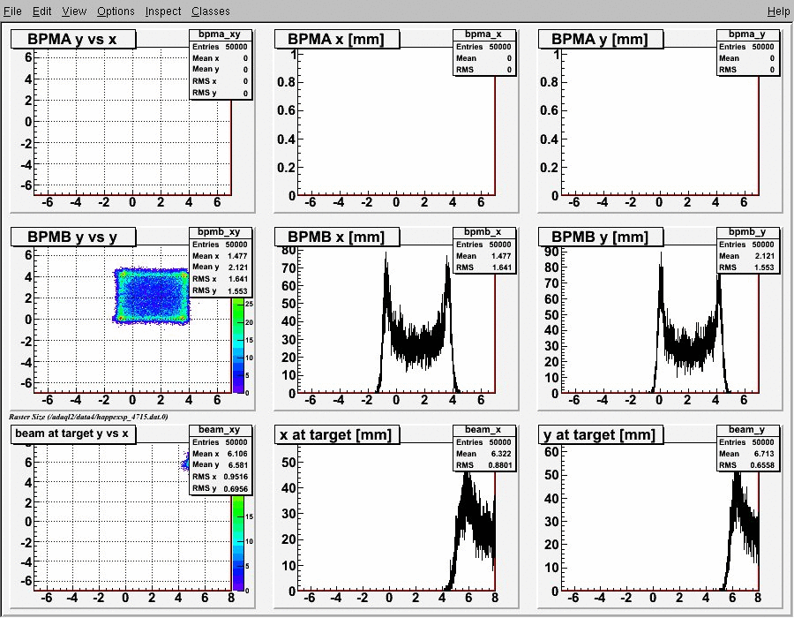Image resolution: width=794 pixels, height=618 pixels.
Task: Click the BPMB rectangular raster scatter distribution
Action: point(152,296)
